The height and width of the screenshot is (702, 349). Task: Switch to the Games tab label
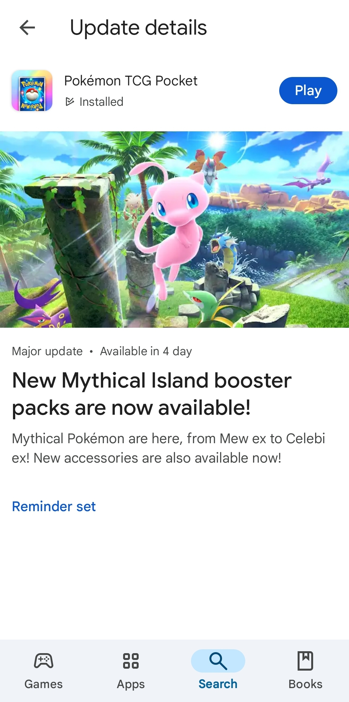click(44, 684)
